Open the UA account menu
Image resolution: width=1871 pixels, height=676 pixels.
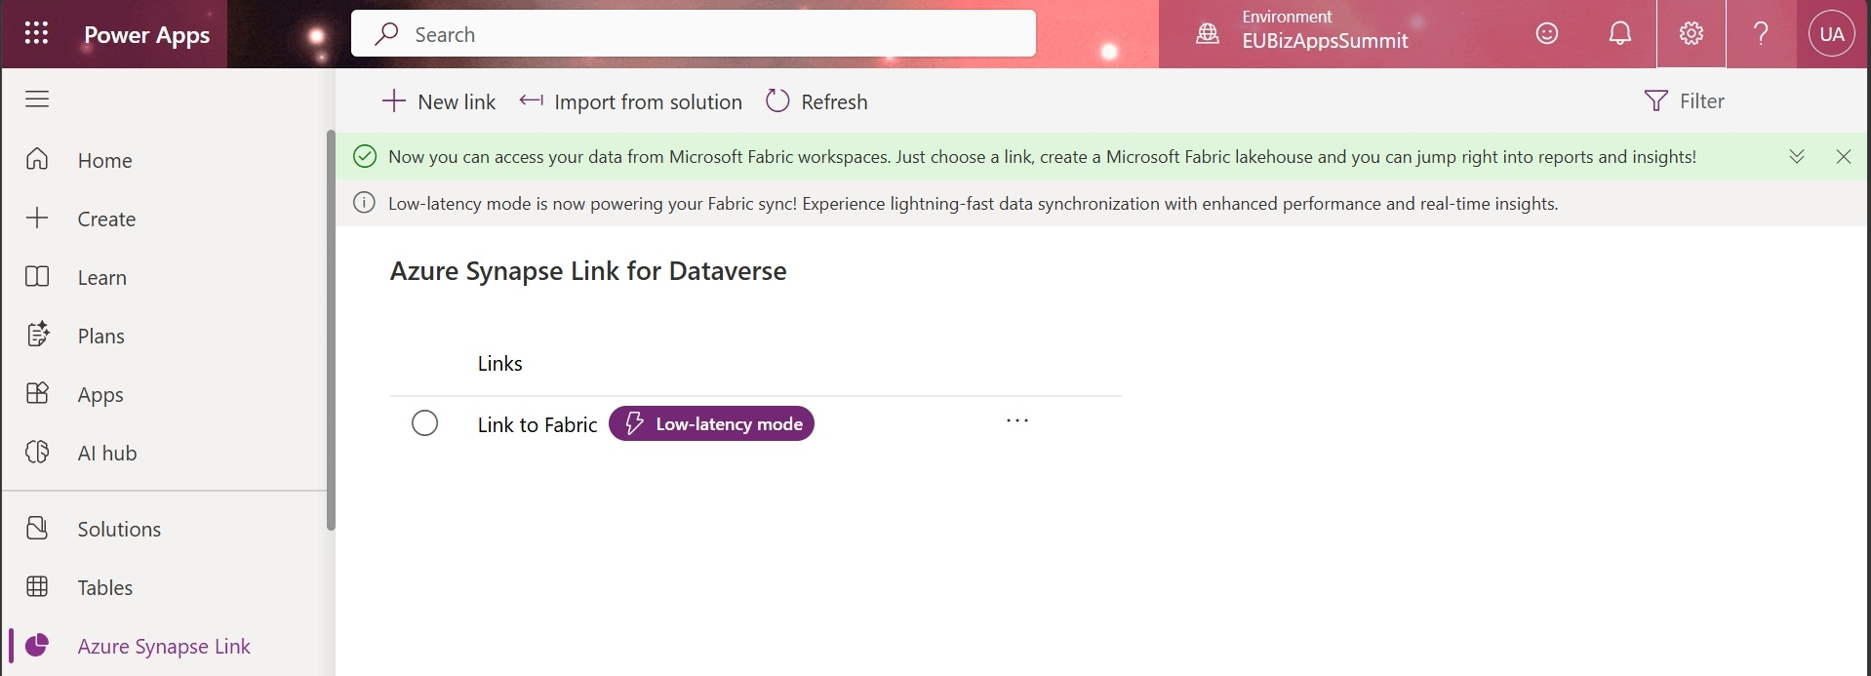click(1832, 34)
